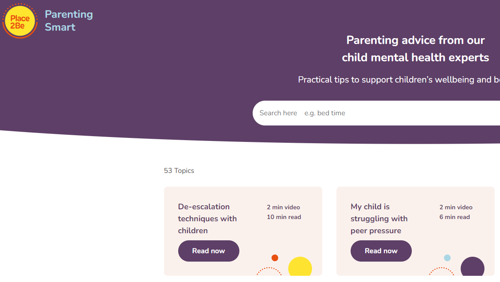Viewport: 500px width, 282px height.
Task: Read now: struggling with peer pressure
Action: point(381,251)
